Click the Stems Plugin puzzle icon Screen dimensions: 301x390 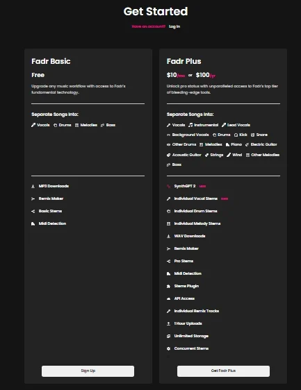click(x=168, y=286)
